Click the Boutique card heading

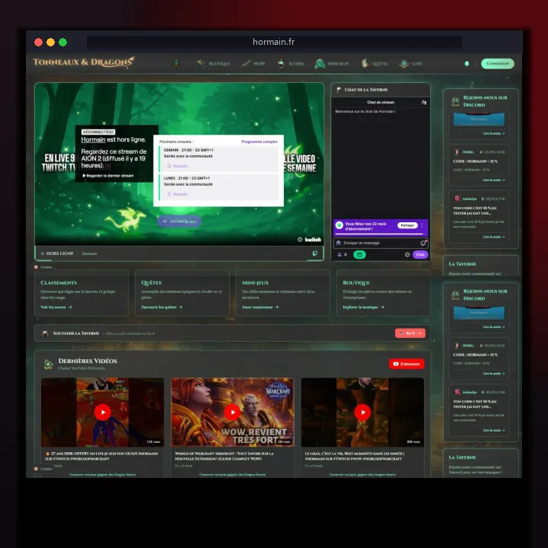click(x=356, y=282)
